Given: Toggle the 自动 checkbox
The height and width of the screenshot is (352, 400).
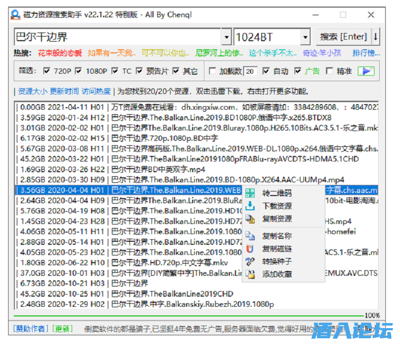Looking at the screenshot, I should (266, 71).
